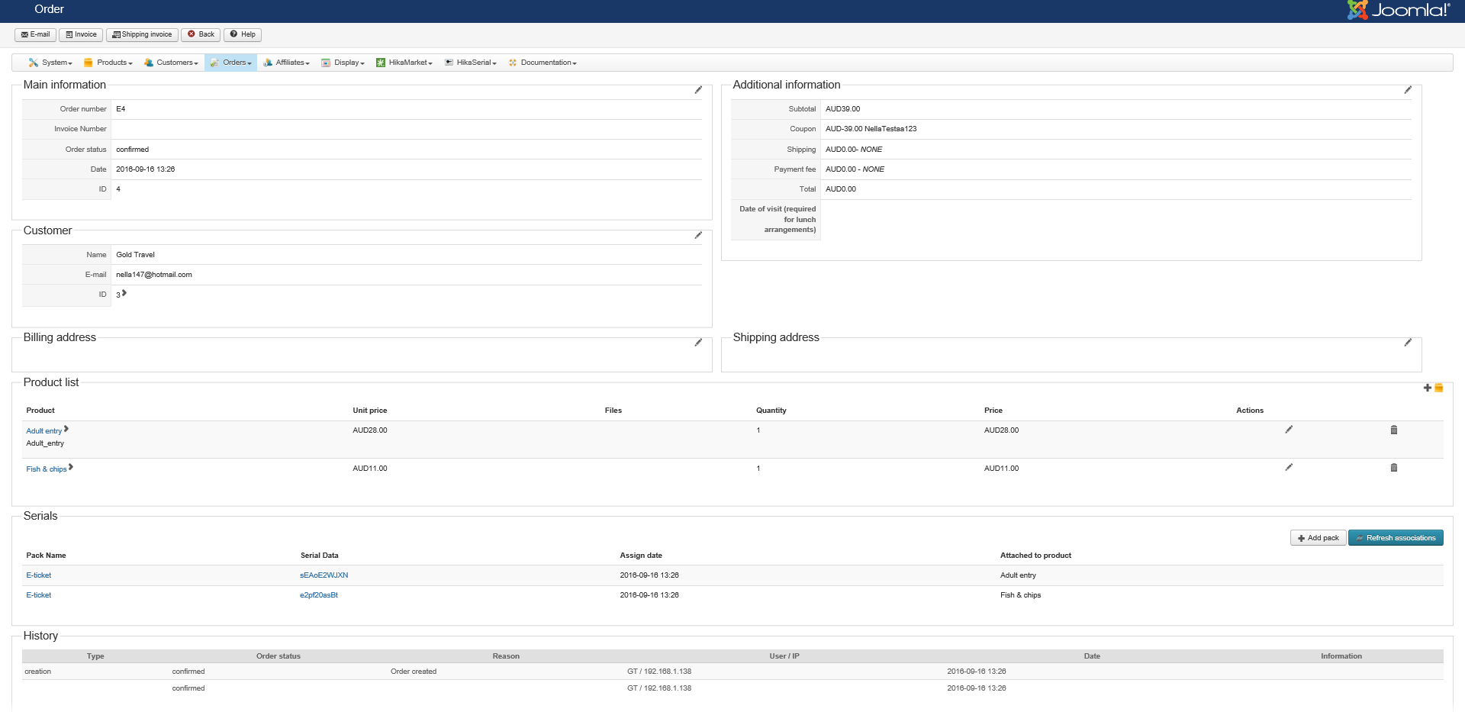Click the pencil icon in Main information
The width and height of the screenshot is (1465, 712).
(697, 90)
